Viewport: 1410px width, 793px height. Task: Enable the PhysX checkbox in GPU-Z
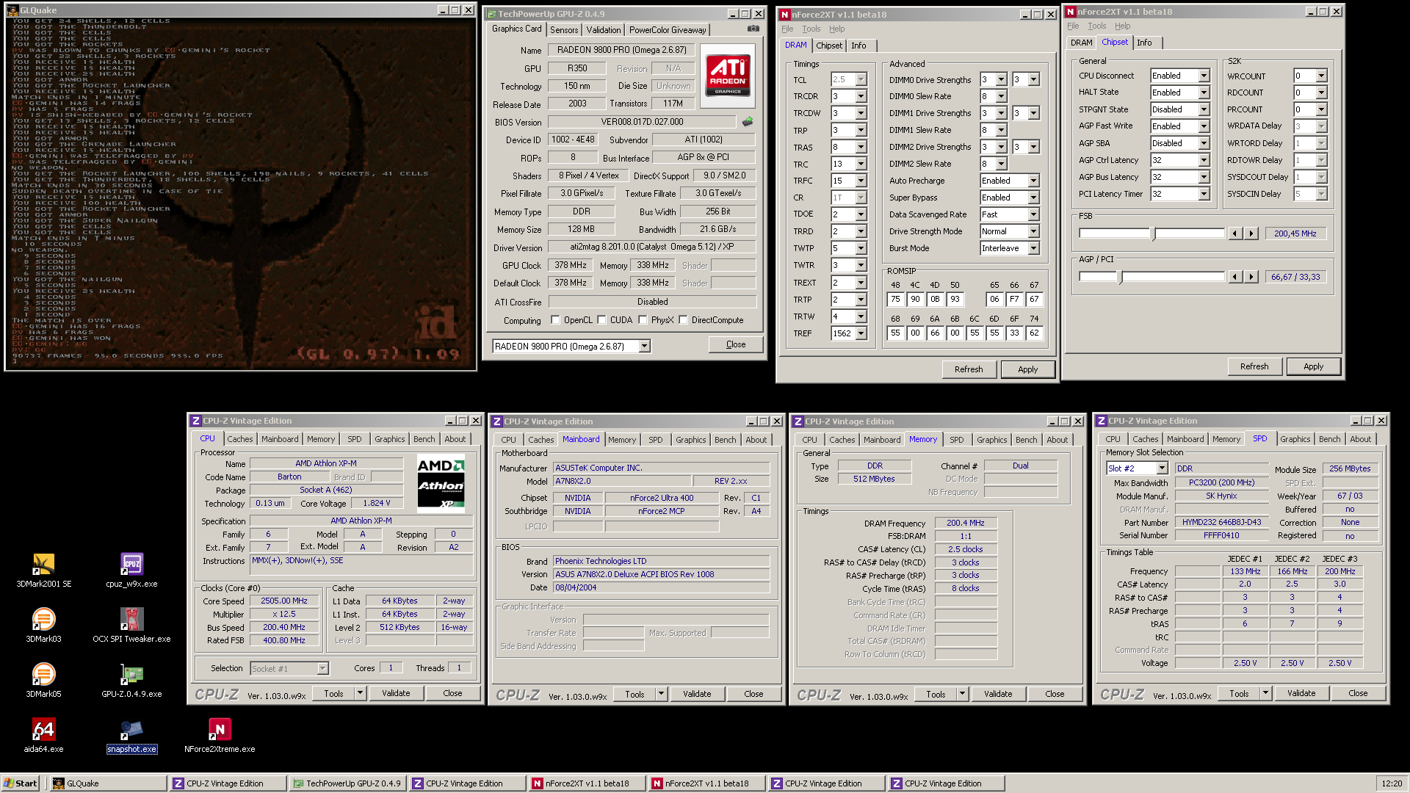click(643, 320)
